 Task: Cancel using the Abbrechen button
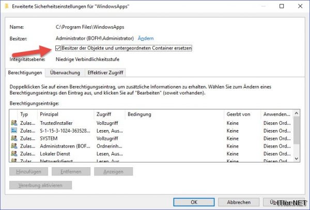239,202
